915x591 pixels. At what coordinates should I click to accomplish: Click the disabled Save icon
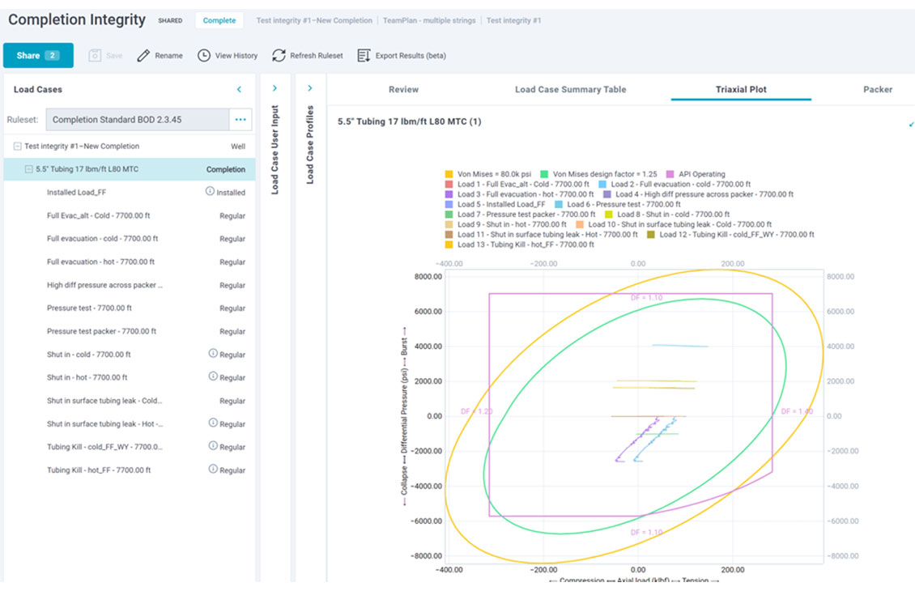95,56
